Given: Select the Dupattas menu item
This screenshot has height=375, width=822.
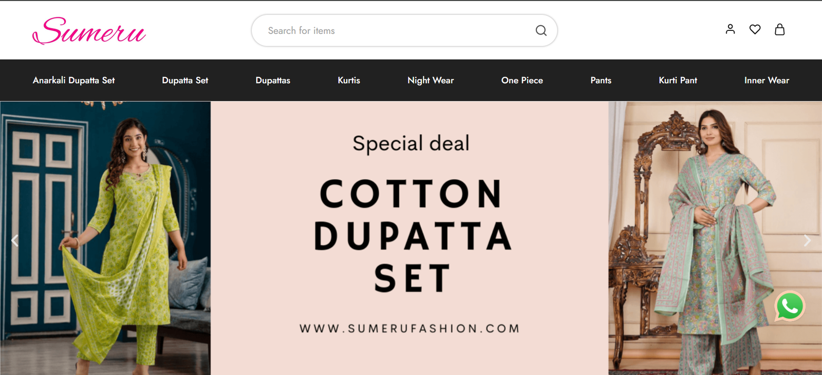Looking at the screenshot, I should (273, 80).
